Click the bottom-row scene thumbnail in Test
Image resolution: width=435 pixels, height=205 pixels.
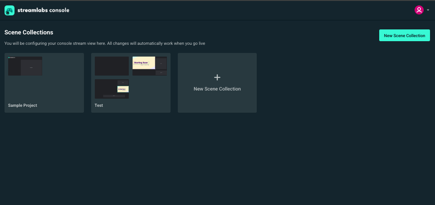point(112,89)
